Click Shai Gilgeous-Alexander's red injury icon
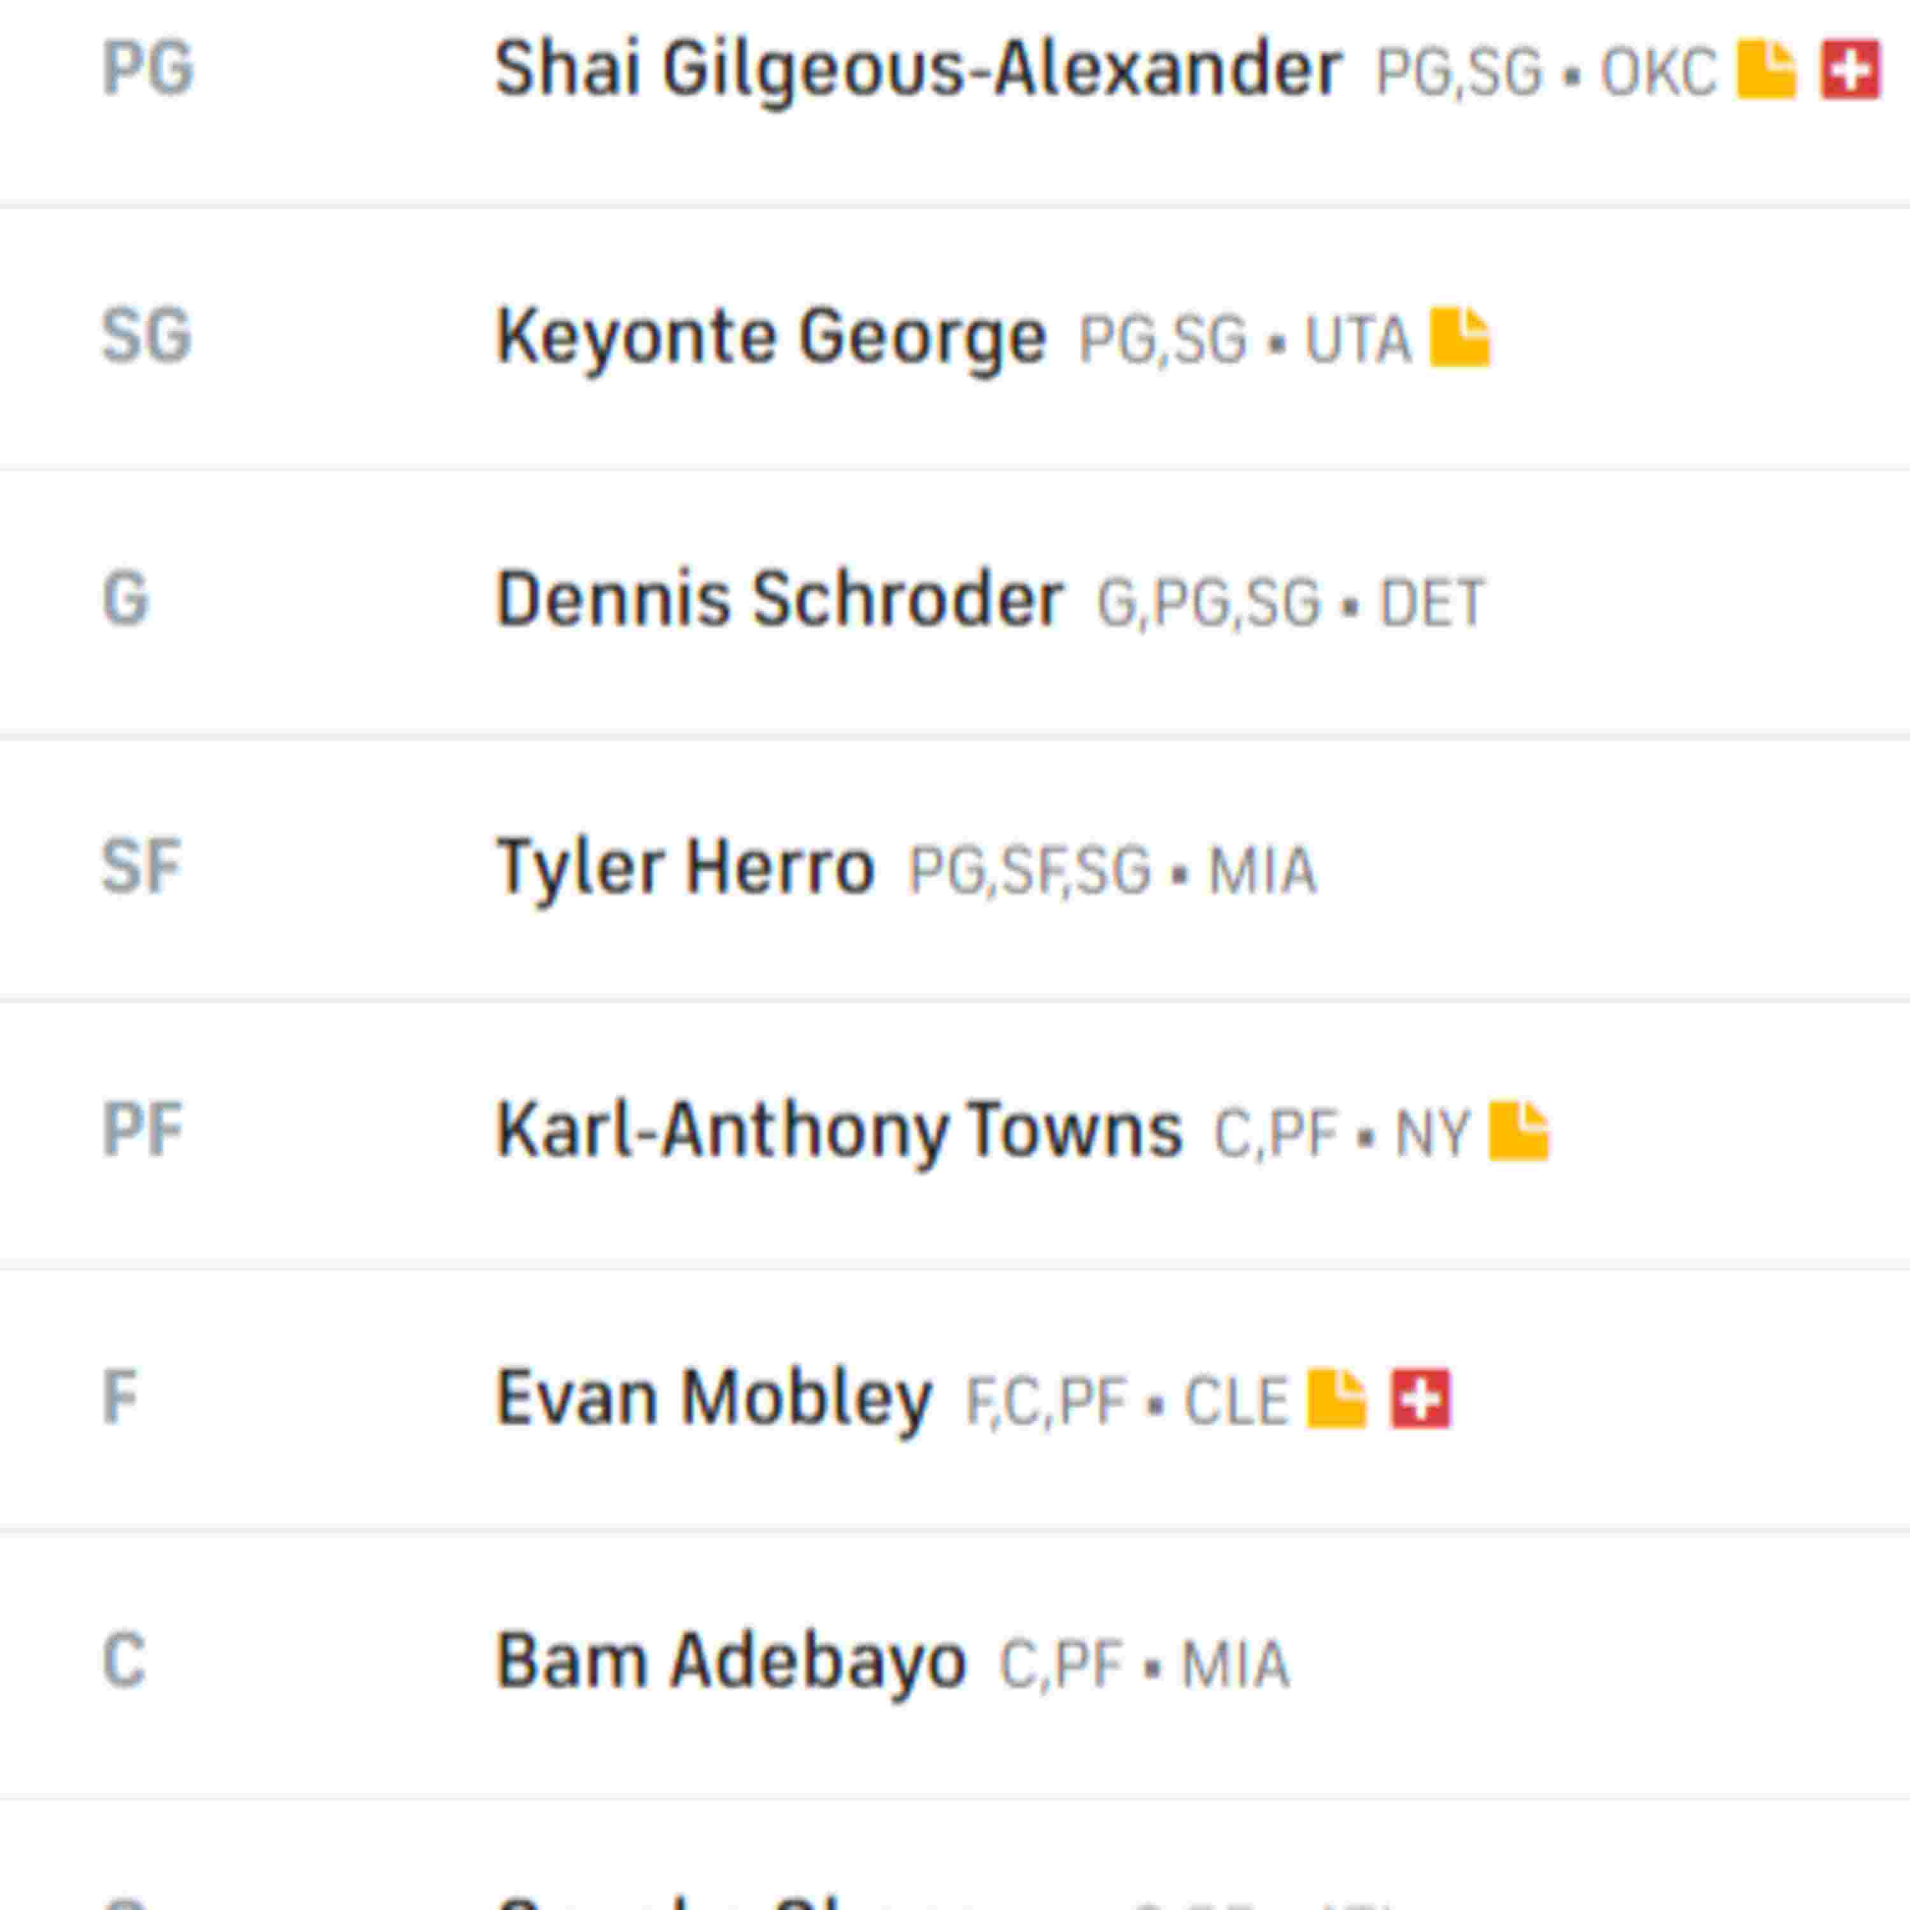The height and width of the screenshot is (1910, 1910). [1850, 70]
